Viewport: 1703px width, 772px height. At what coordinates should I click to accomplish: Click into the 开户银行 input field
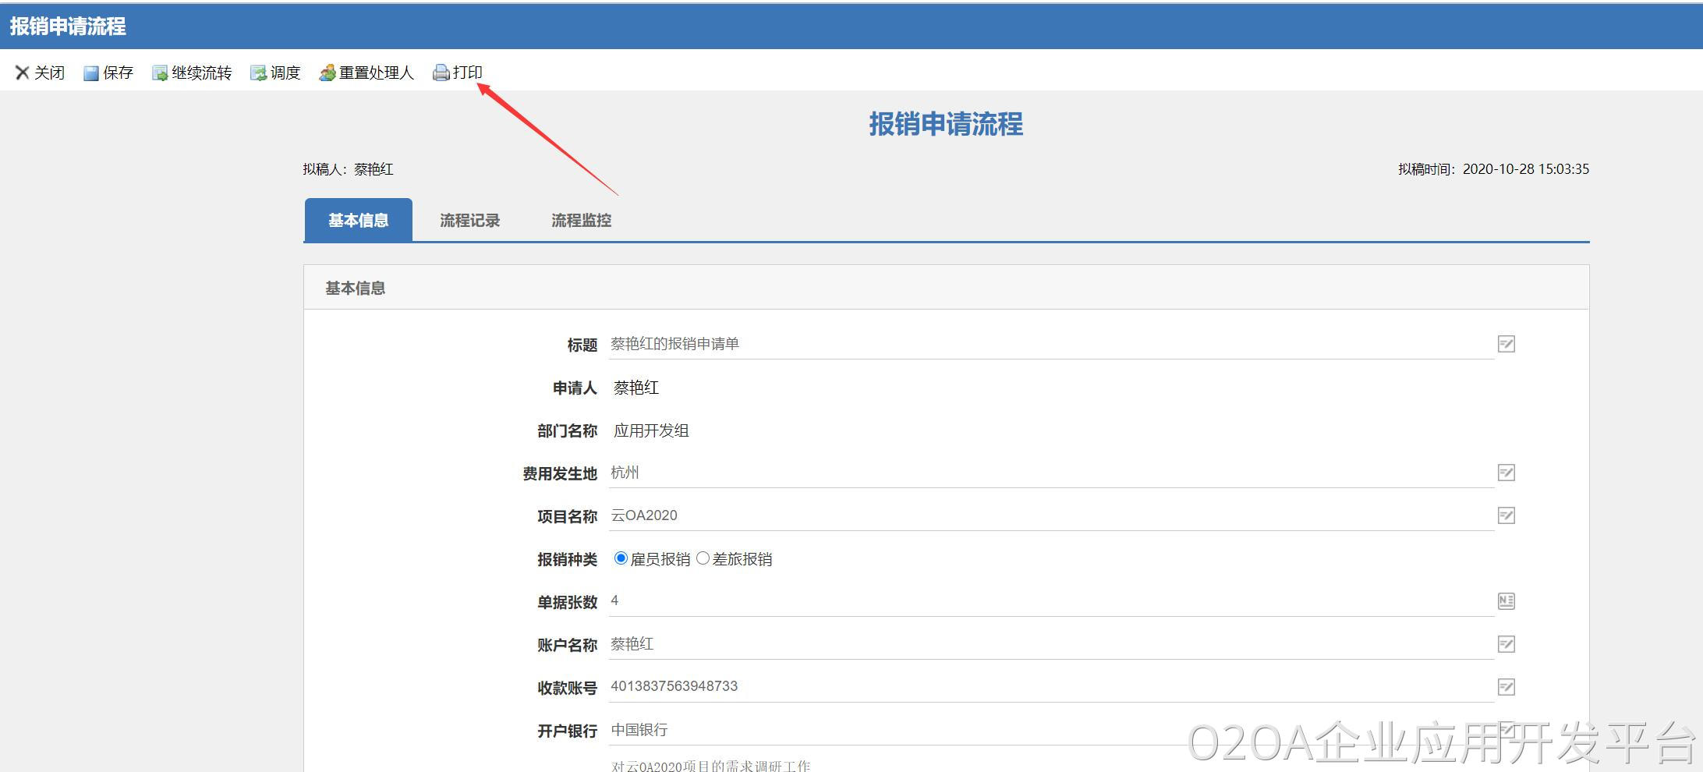pyautogui.click(x=897, y=730)
